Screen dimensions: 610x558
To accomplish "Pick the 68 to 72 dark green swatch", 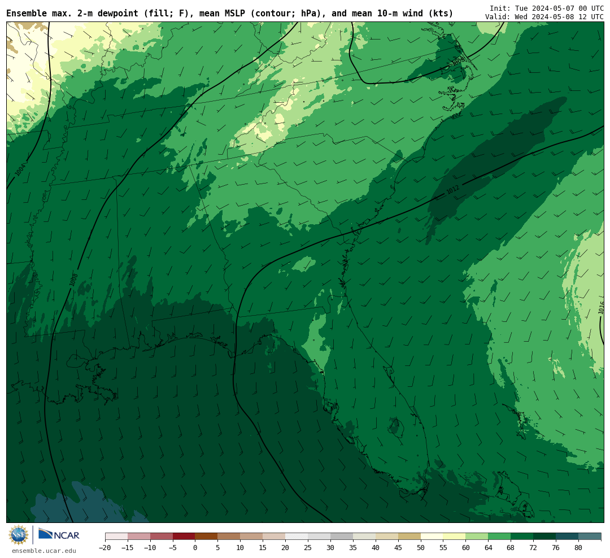I will (x=522, y=537).
